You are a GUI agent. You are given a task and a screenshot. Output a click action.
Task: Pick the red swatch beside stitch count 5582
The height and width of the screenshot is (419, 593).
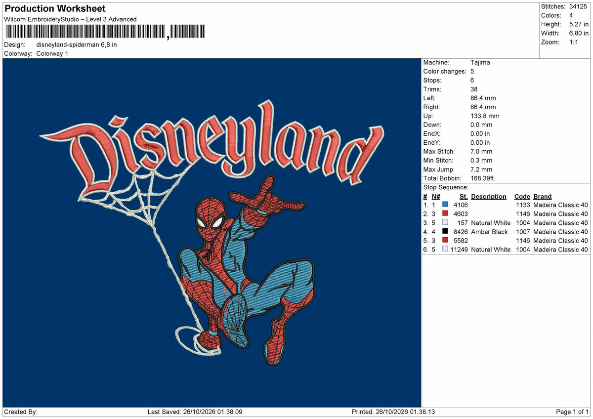pyautogui.click(x=445, y=240)
